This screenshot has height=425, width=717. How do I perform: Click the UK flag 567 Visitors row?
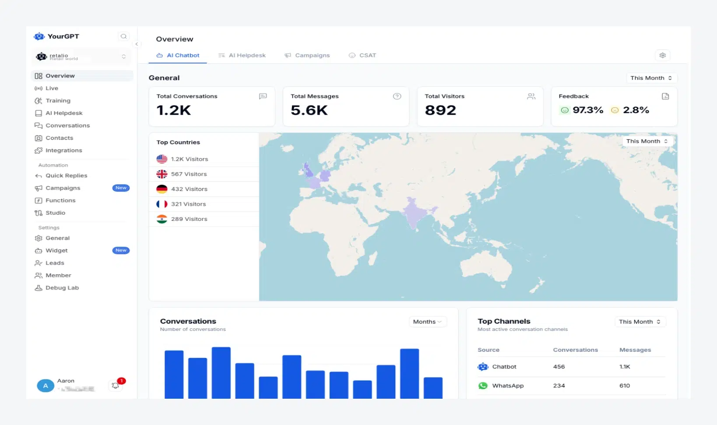(204, 174)
